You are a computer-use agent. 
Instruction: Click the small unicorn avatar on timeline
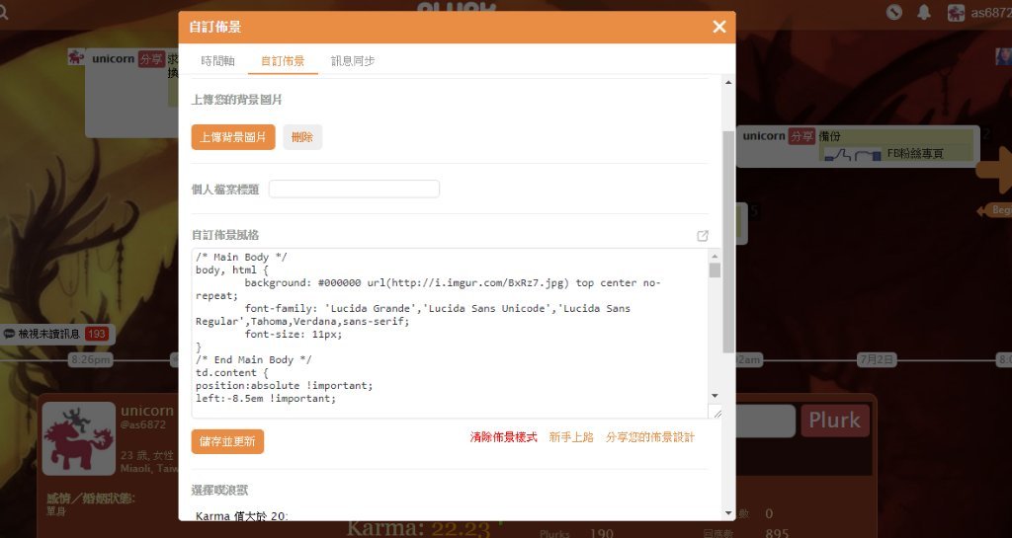point(76,57)
